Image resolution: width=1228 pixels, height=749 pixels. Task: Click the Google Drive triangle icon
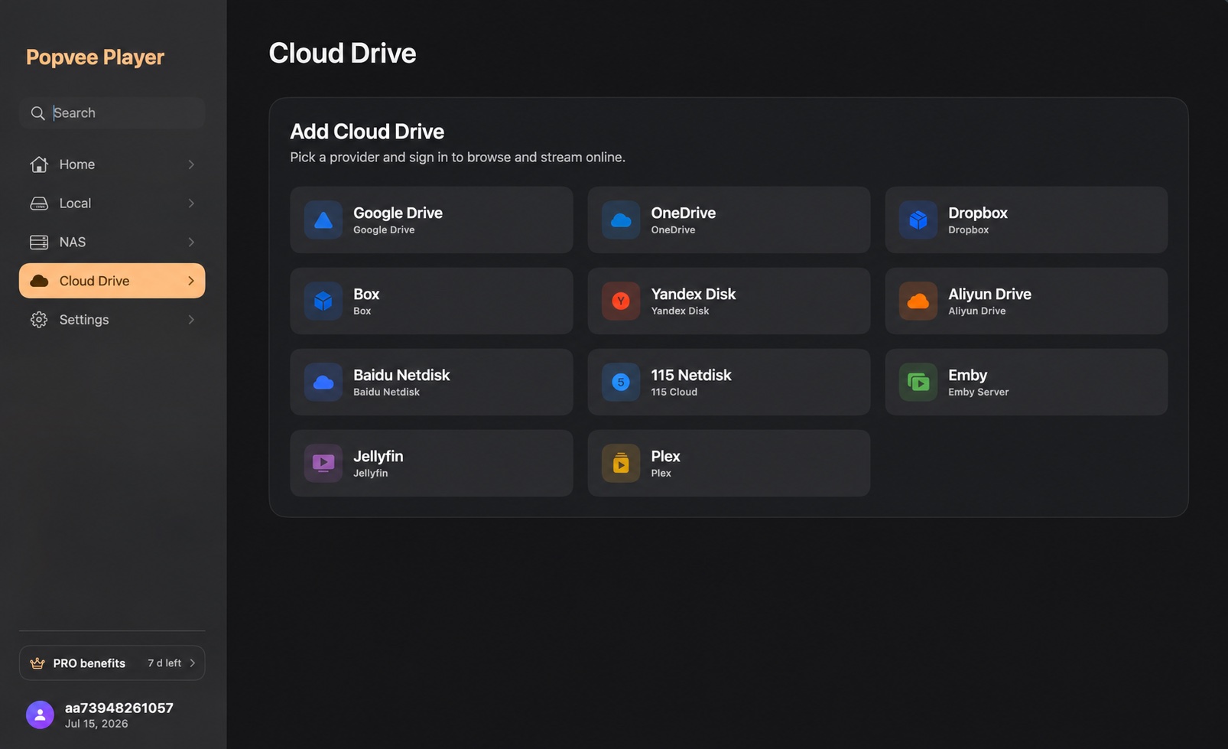[323, 220]
